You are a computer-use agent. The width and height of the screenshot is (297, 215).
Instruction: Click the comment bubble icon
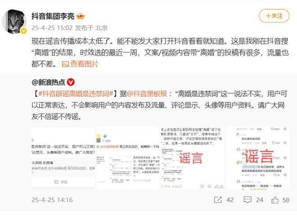[247, 200]
